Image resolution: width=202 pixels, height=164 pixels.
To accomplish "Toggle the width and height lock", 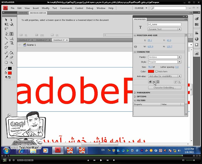I will click(x=136, y=47).
